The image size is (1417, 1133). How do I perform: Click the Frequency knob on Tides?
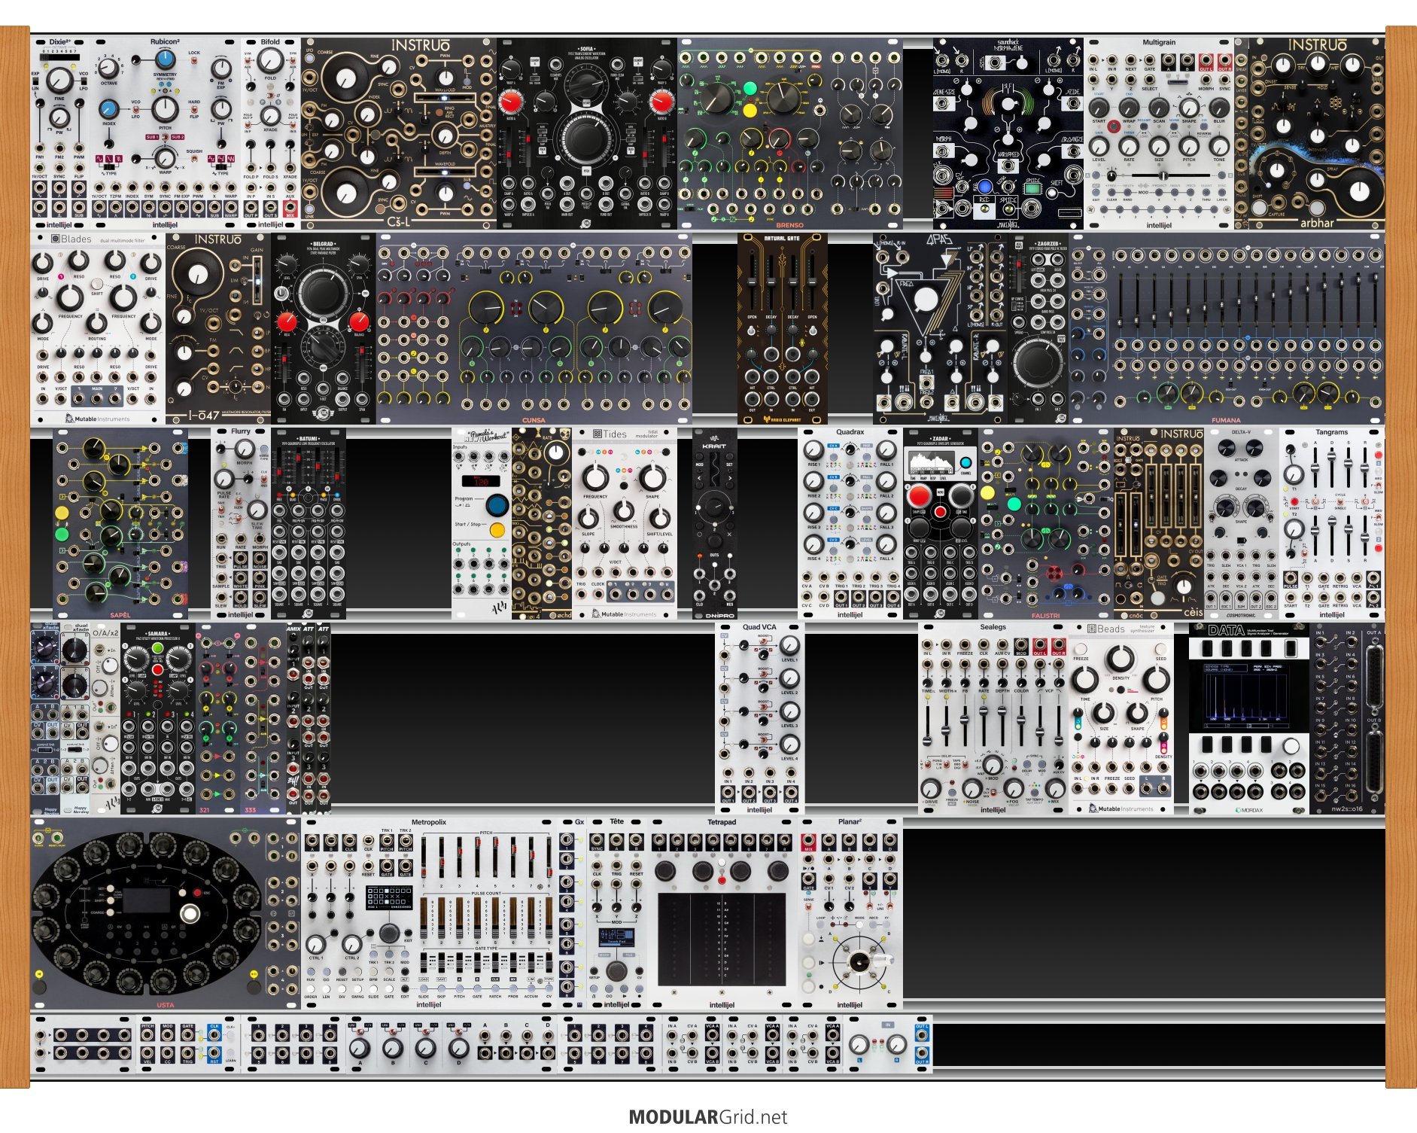[594, 477]
